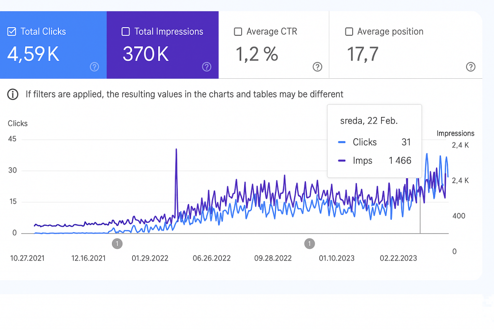Open the Average position help icon
The width and height of the screenshot is (494, 330).
[x=471, y=67]
